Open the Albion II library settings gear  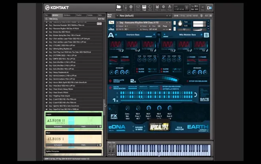[100, 126]
